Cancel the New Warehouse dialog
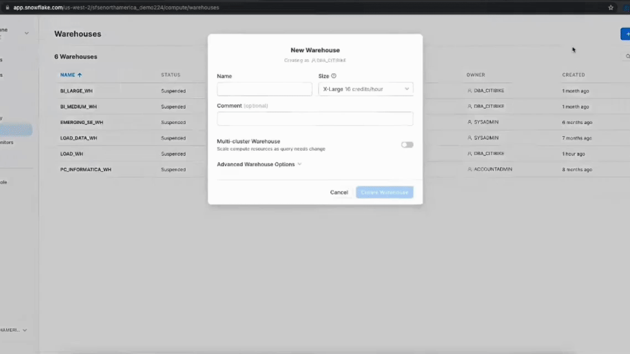 tap(339, 192)
